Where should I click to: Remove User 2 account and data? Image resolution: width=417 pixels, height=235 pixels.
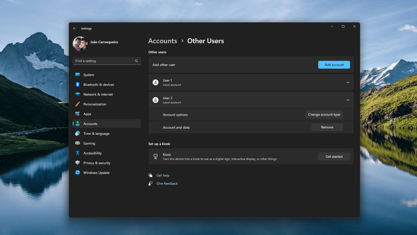click(327, 127)
